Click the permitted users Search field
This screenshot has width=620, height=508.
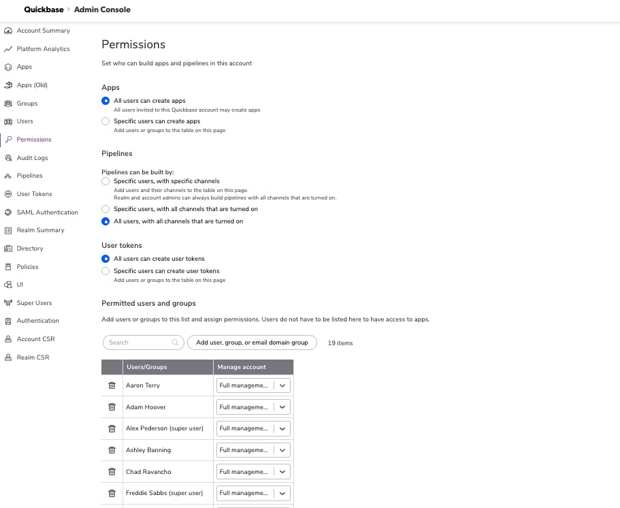pyautogui.click(x=139, y=343)
